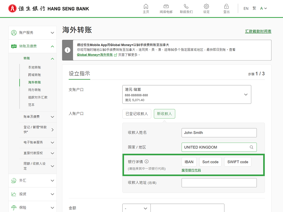283x212 pixels.
Task: Click the Logout padlock icon
Action: 226,6
